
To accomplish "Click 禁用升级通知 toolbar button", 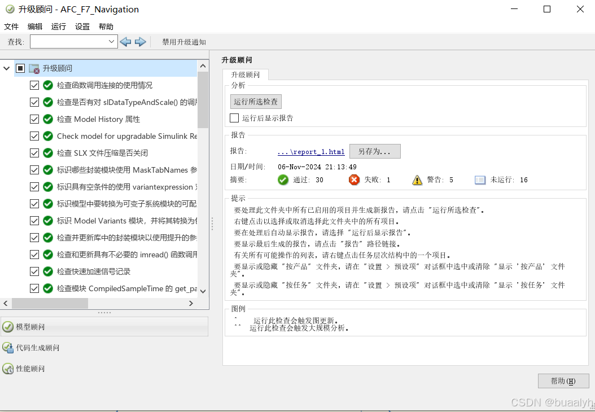I will pos(184,42).
